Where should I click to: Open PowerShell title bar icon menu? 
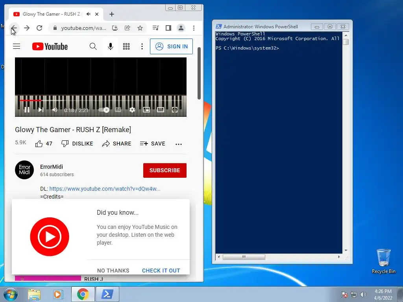point(218,26)
